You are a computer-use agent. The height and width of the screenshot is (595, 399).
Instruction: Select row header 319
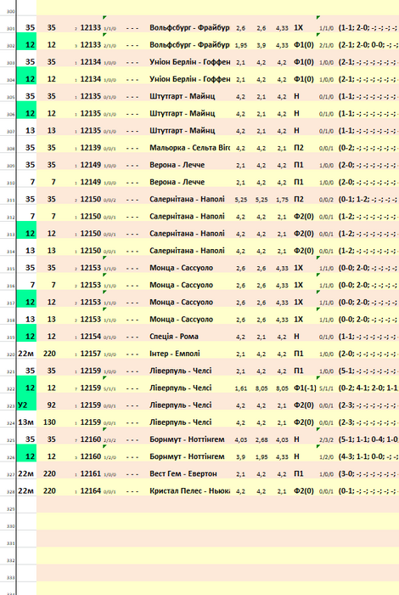[10, 337]
